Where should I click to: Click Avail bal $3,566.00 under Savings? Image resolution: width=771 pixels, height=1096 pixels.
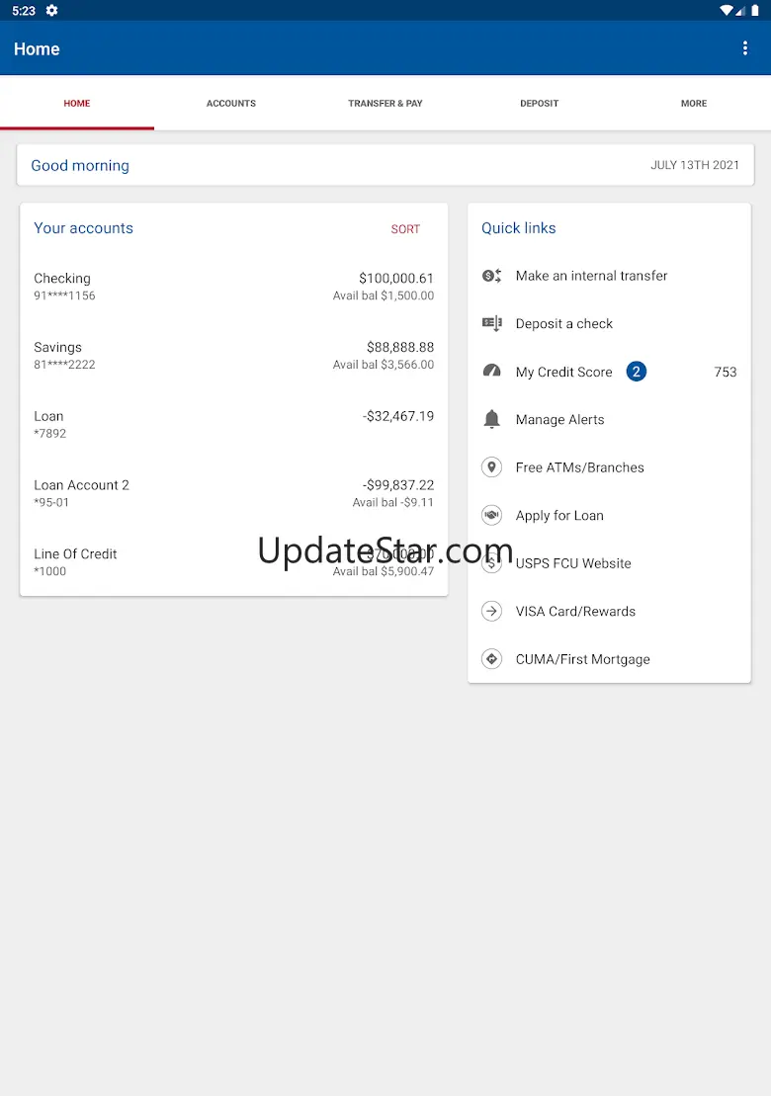point(384,364)
